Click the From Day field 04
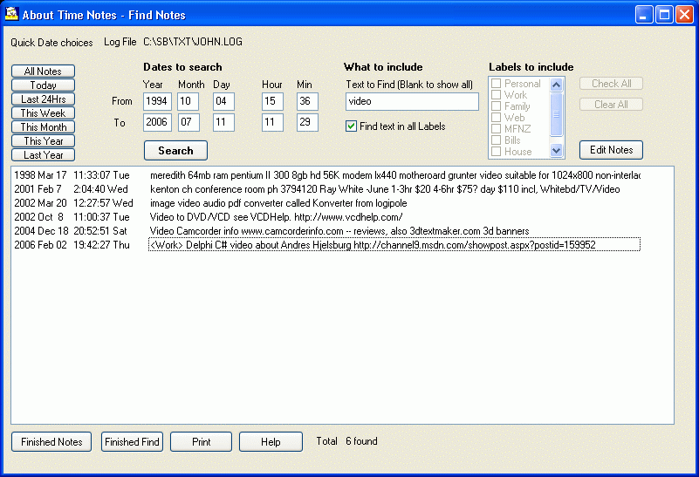The width and height of the screenshot is (699, 477). (223, 101)
